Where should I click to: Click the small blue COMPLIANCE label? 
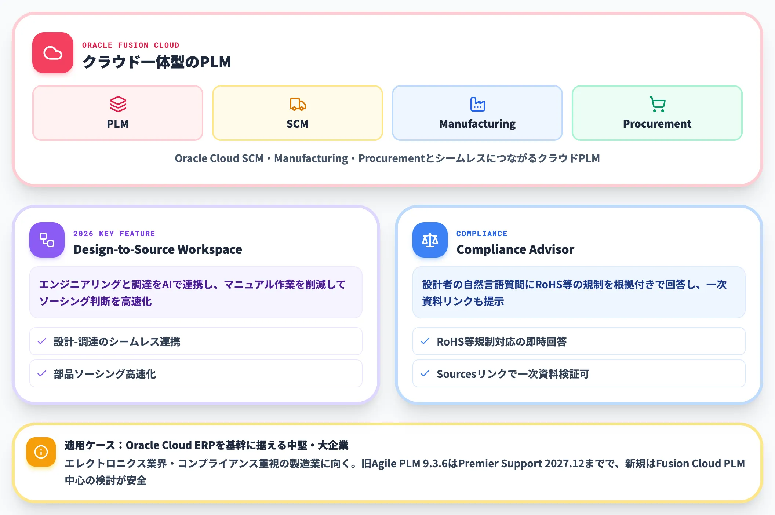(x=482, y=234)
